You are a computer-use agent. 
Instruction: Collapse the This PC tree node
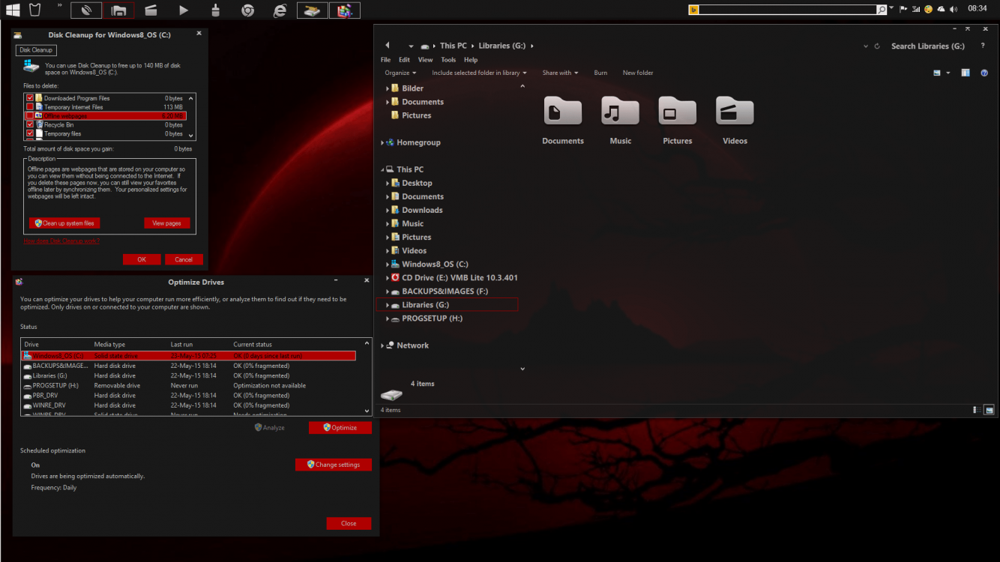[x=382, y=169]
